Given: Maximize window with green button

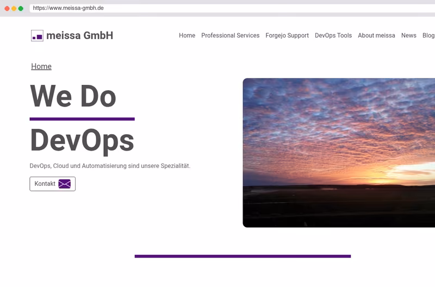Looking at the screenshot, I should pyautogui.click(x=21, y=9).
